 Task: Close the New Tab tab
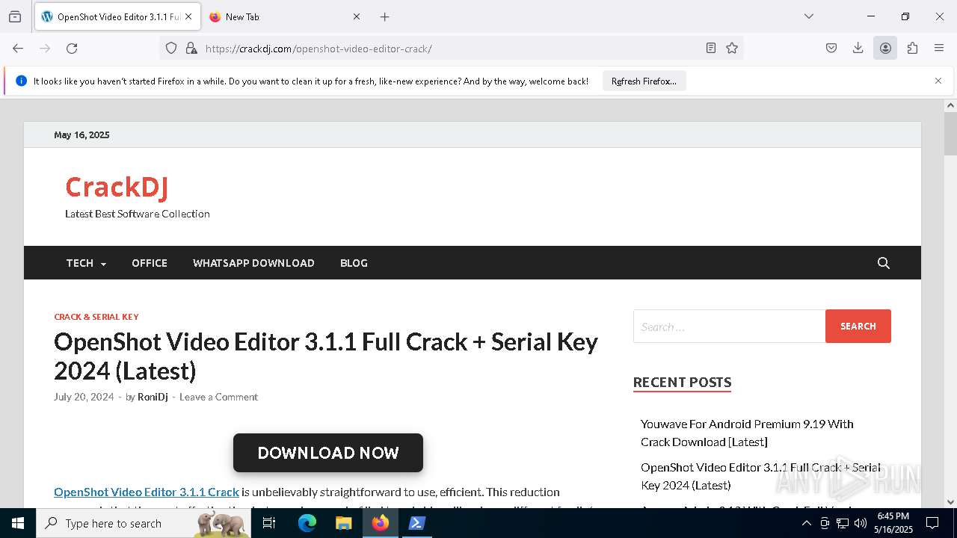click(x=357, y=16)
